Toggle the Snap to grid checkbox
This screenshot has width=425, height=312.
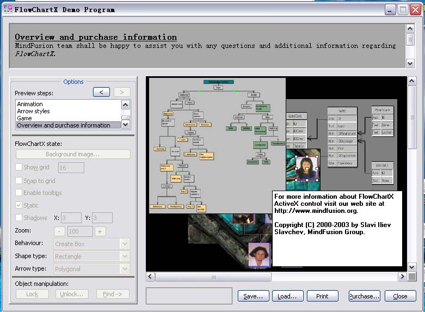tap(19, 180)
